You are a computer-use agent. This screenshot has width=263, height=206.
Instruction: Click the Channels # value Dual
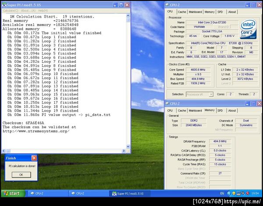point(246,120)
